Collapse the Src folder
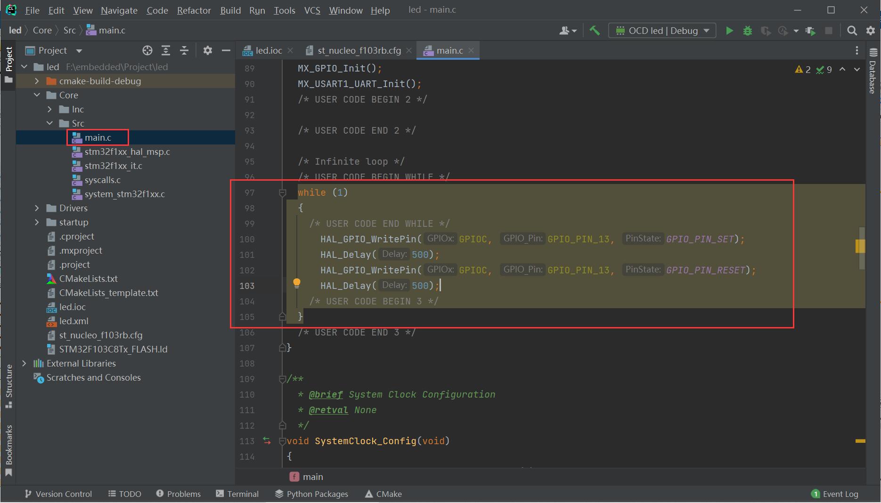The image size is (881, 503). [49, 123]
